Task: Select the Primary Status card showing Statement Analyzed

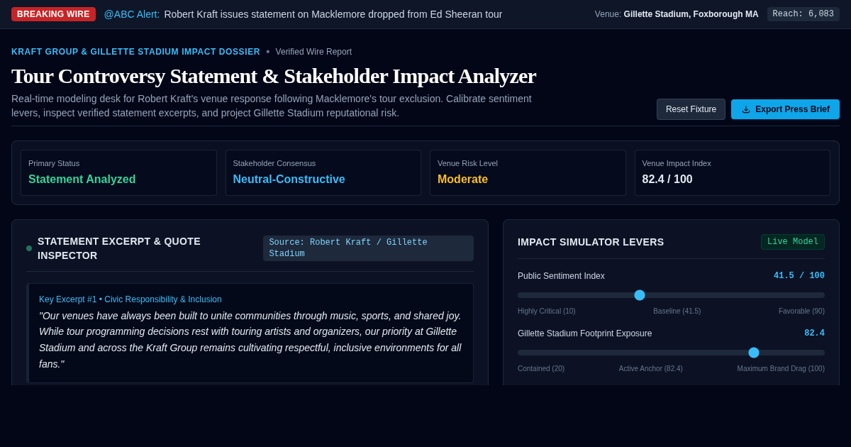Action: click(x=118, y=172)
